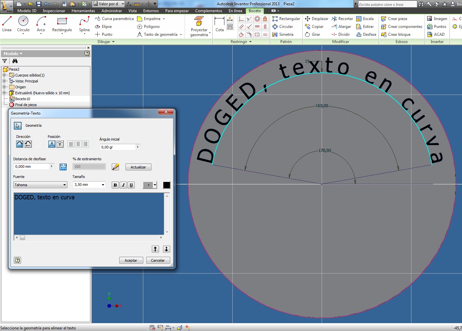Open the Administrar ribbon tab
The height and width of the screenshot is (331, 462).
coord(112,11)
